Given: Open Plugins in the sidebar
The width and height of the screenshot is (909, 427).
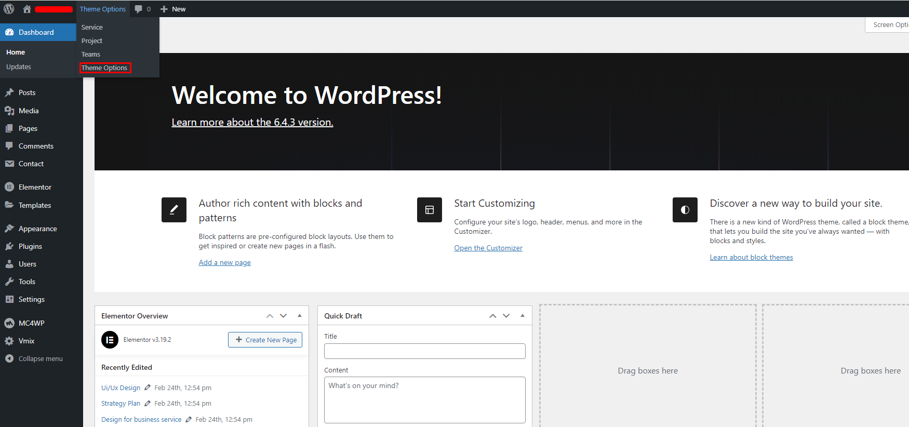Looking at the screenshot, I should pyautogui.click(x=30, y=246).
